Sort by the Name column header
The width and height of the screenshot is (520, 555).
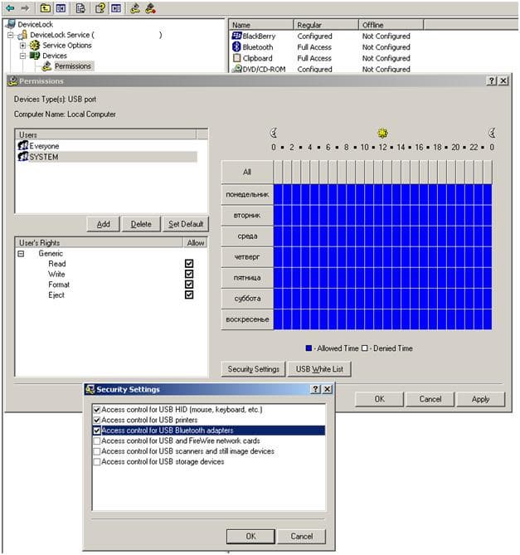[261, 25]
